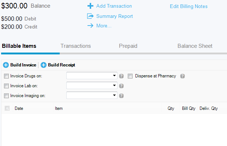Viewport: 227px width, 146px height.
Task: Expand the Invoice Imaging on dropdown
Action: (92, 96)
